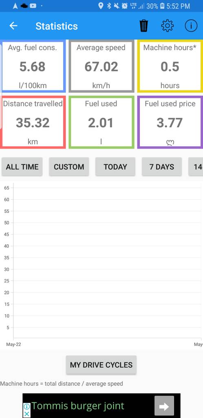Tap the back arrow icon

(13, 26)
